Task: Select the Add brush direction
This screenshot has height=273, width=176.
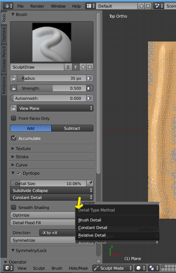Action: (31, 128)
